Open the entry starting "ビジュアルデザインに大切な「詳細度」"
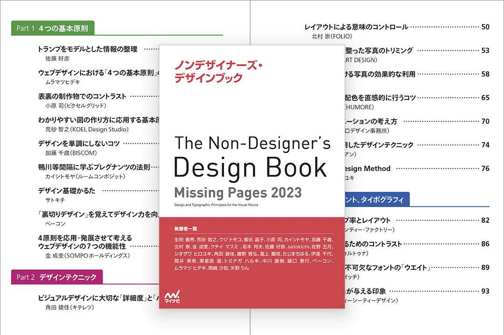Screen dimensions: 504x335 [98, 298]
